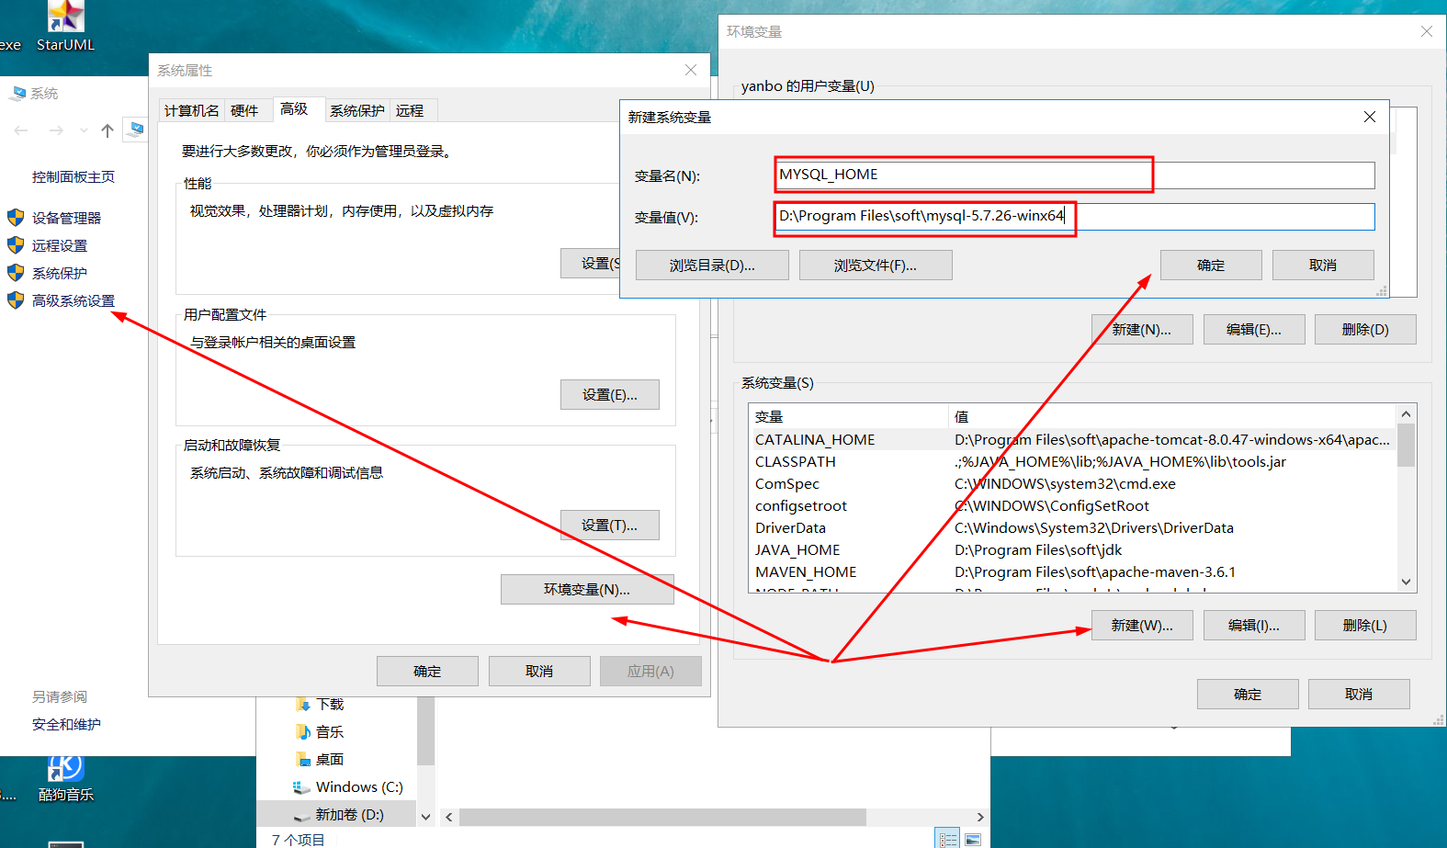
Task: Select the 音乐 folder in tree
Action: point(320,731)
